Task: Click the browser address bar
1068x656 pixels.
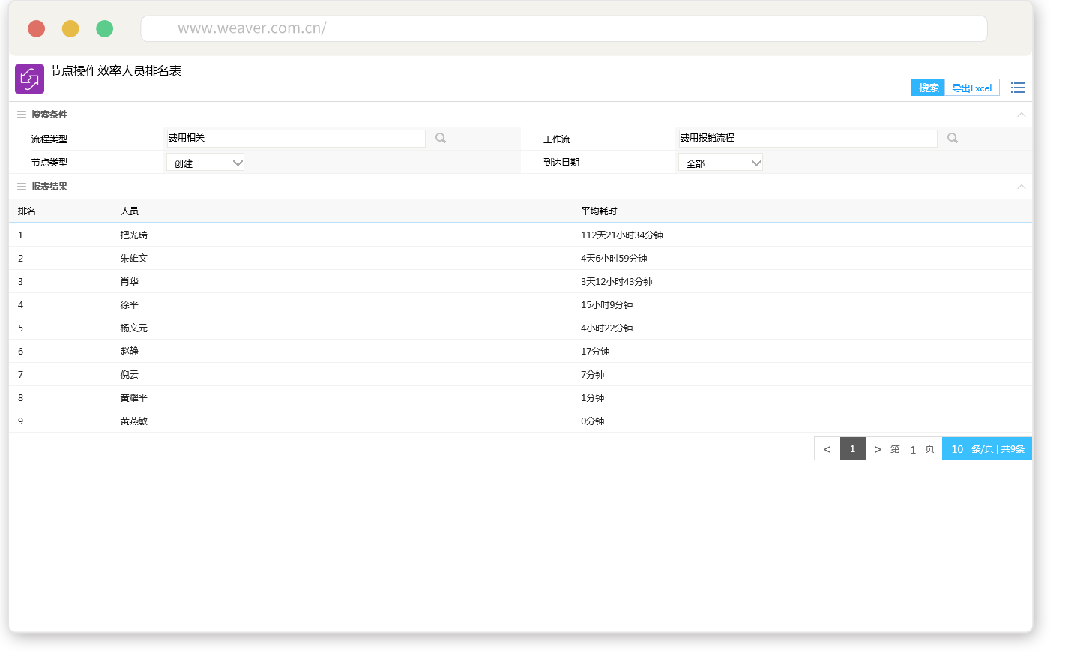Action: coord(564,28)
